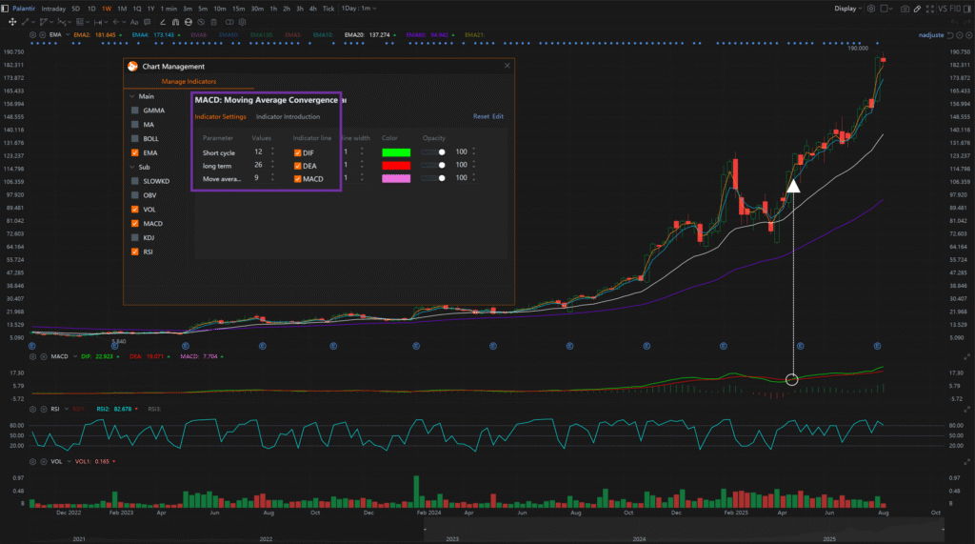Click the screenshot camera icon in top toolbar
Screen dimensions: 975x544
point(904,9)
